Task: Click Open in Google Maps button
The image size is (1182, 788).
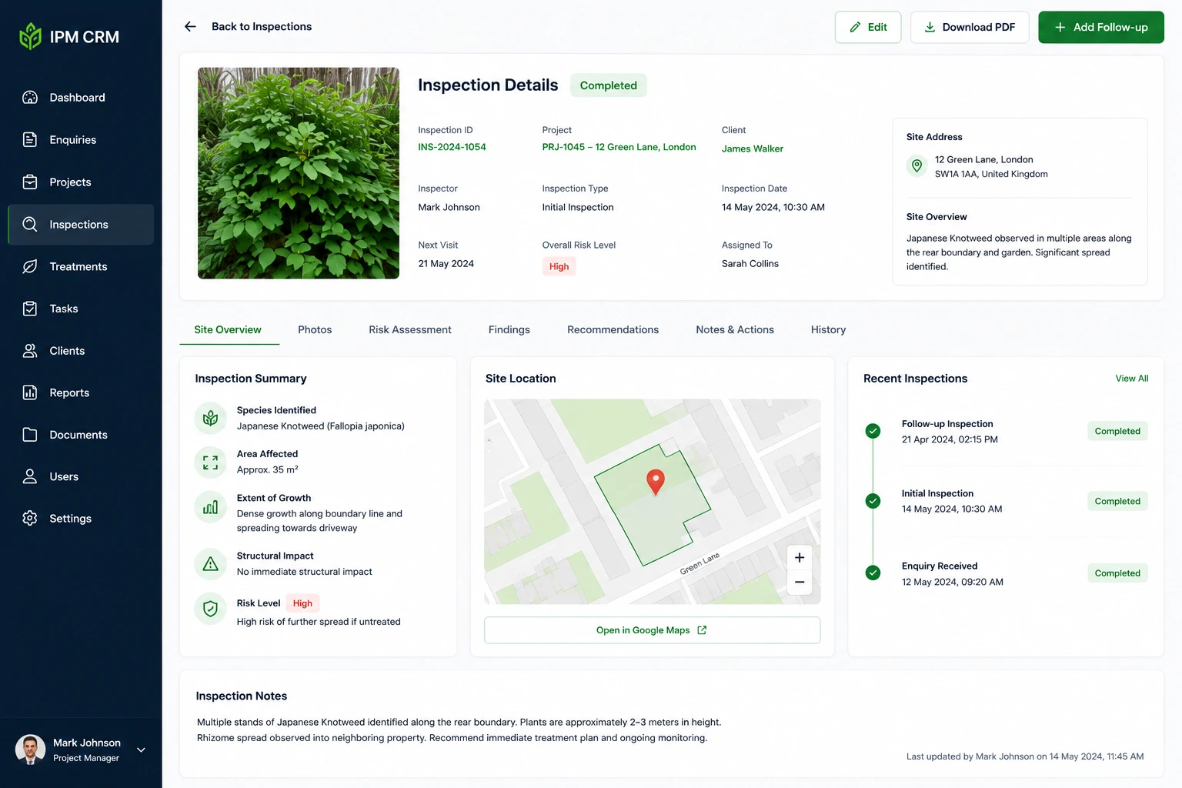Action: click(x=652, y=630)
